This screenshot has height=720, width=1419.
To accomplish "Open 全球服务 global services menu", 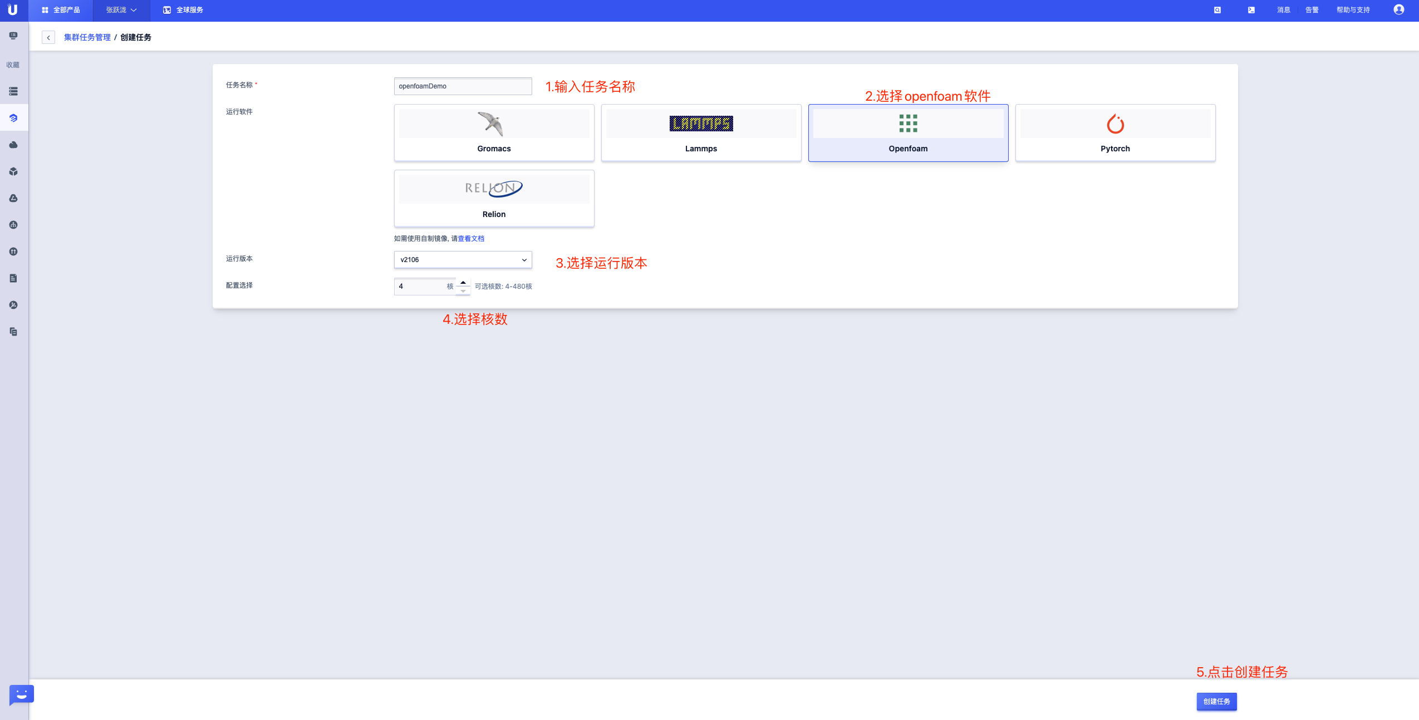I will pos(183,10).
